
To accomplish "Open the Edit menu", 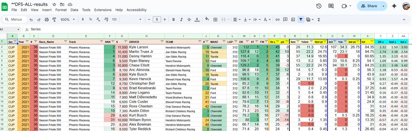I will click(24, 10).
